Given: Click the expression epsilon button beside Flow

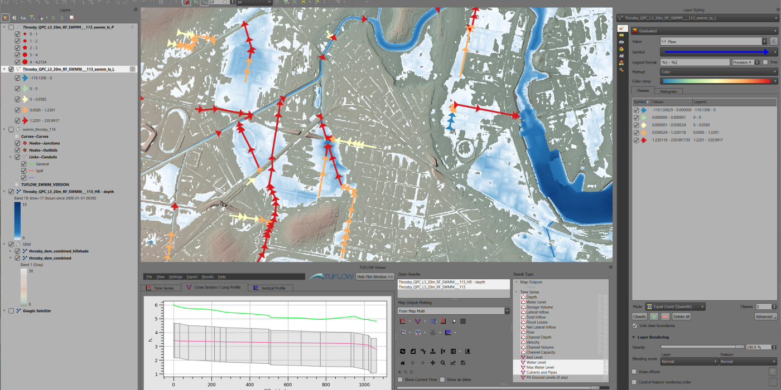Looking at the screenshot, I should [774, 41].
